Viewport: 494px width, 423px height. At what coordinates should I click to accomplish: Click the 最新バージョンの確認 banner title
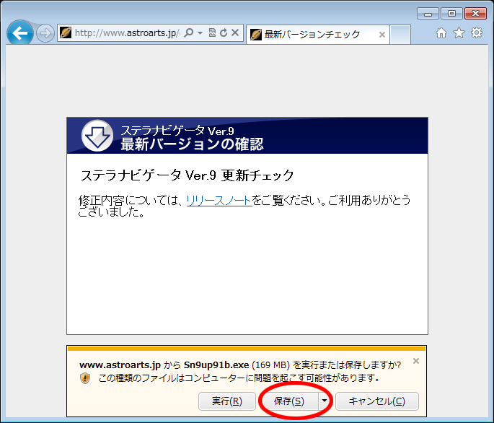click(x=192, y=144)
